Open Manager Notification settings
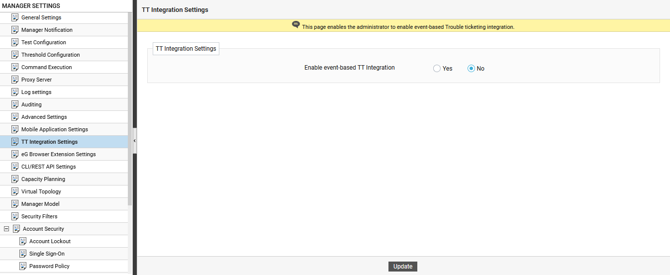This screenshot has width=670, height=275. coord(47,30)
